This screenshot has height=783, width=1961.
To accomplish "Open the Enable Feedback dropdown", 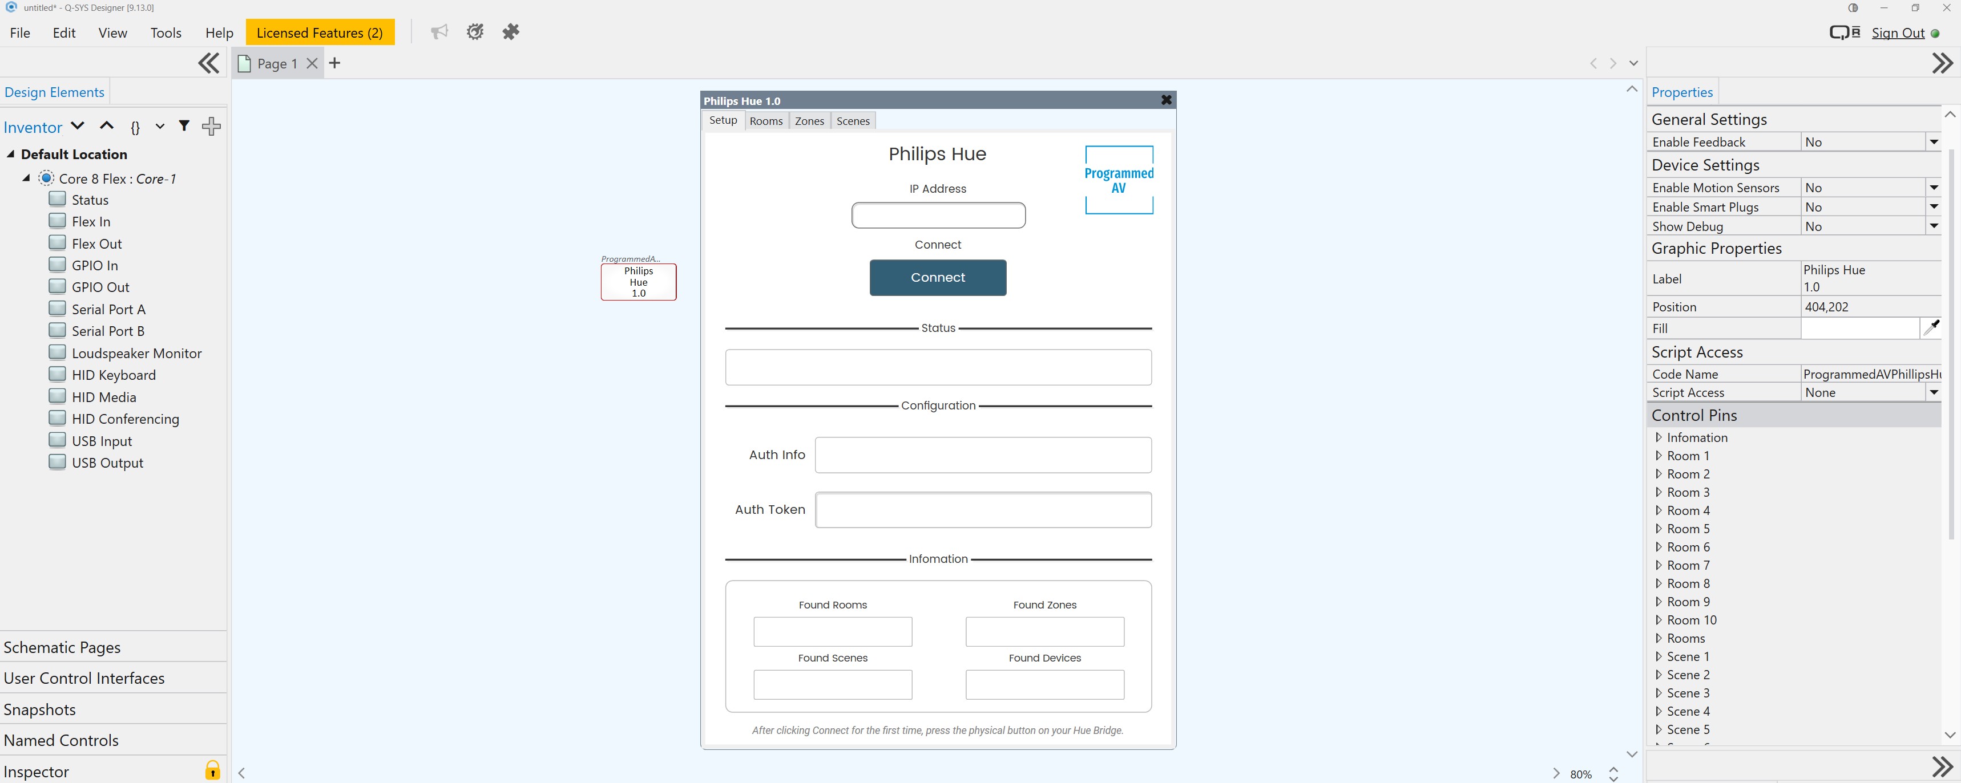I will [1934, 141].
